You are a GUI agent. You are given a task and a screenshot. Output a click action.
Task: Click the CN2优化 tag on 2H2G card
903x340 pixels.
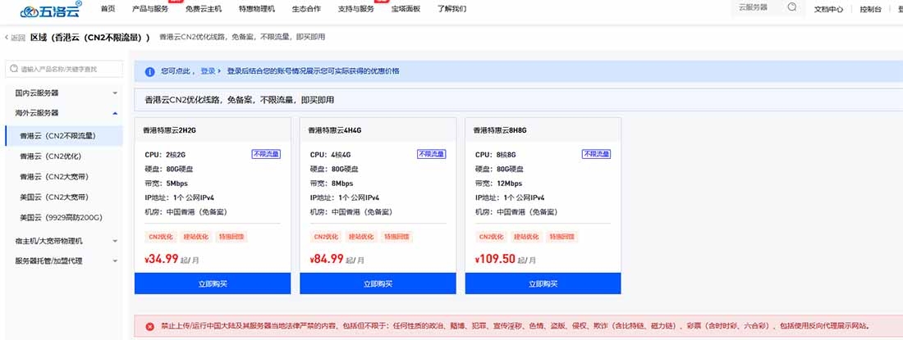[x=161, y=237]
